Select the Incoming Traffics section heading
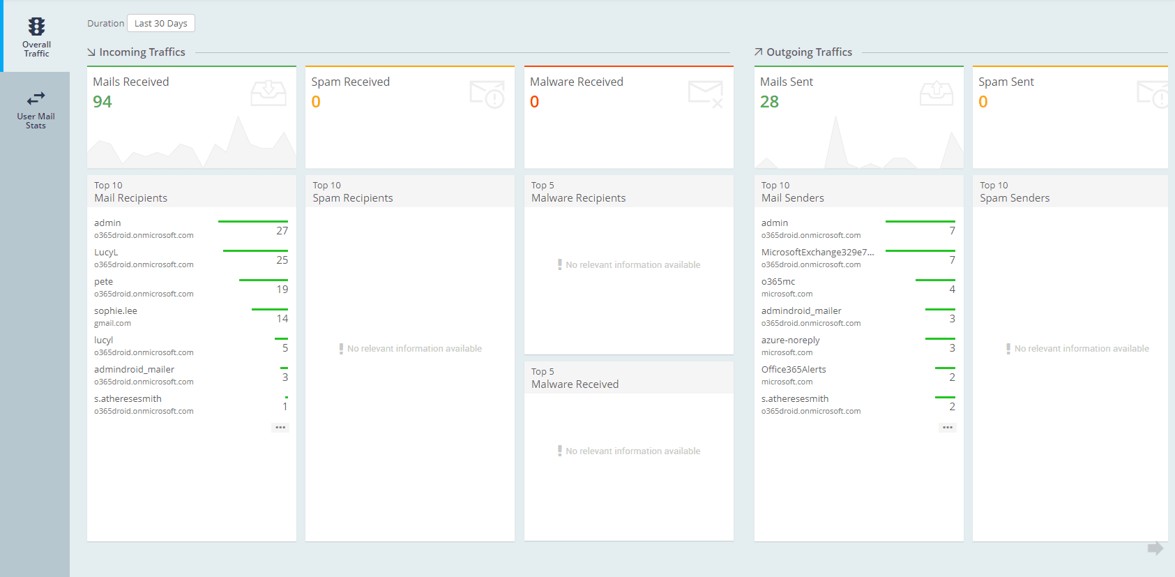Screen dimensions: 1175x577 pyautogui.click(x=142, y=52)
